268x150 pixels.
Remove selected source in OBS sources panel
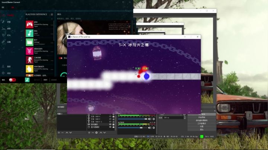(x=93, y=133)
